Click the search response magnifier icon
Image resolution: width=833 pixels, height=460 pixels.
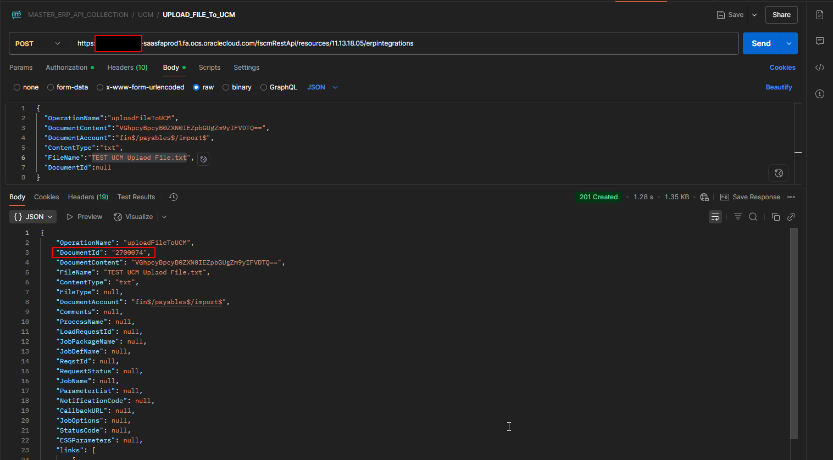(x=753, y=217)
